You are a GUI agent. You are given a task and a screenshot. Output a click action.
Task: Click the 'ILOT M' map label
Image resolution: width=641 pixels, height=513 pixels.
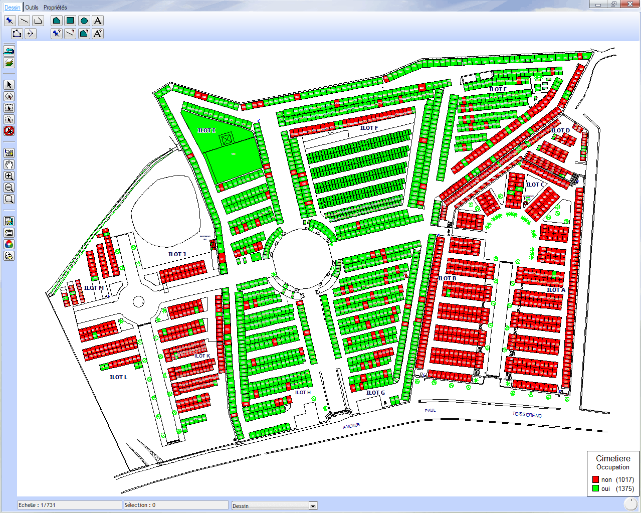(94, 288)
